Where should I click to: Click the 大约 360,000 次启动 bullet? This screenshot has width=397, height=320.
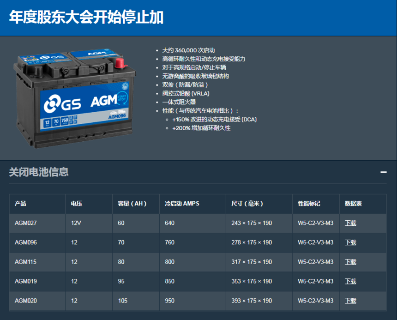click(189, 50)
